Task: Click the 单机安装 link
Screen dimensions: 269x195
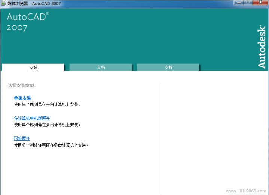Action: click(22, 98)
